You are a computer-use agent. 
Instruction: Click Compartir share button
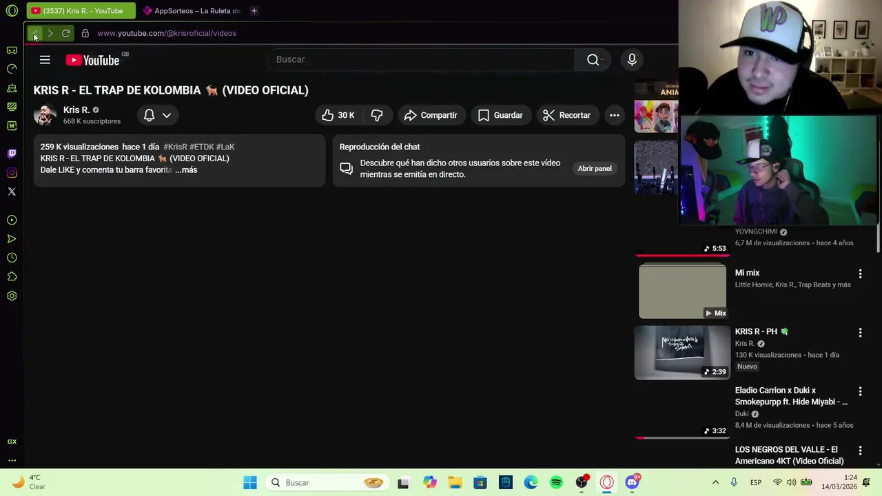(x=431, y=115)
